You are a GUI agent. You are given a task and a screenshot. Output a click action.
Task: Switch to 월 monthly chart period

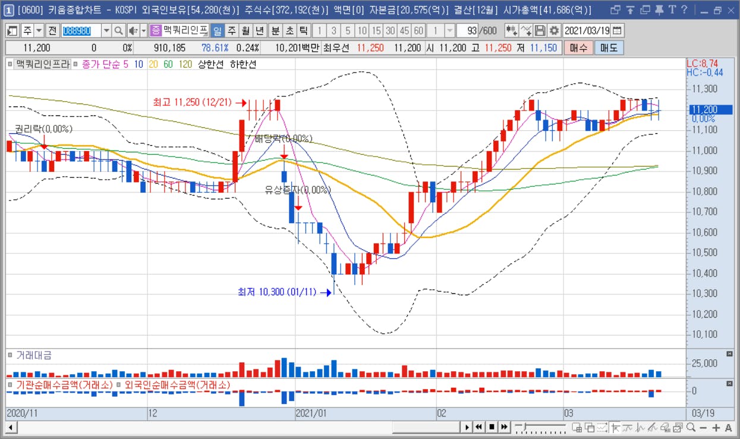pyautogui.click(x=245, y=30)
